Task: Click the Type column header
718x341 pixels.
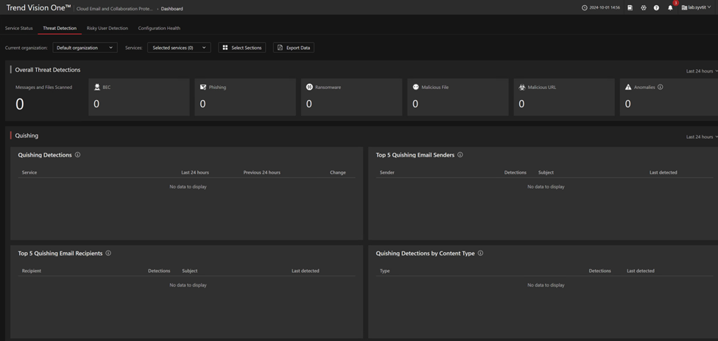Action: [x=384, y=270]
